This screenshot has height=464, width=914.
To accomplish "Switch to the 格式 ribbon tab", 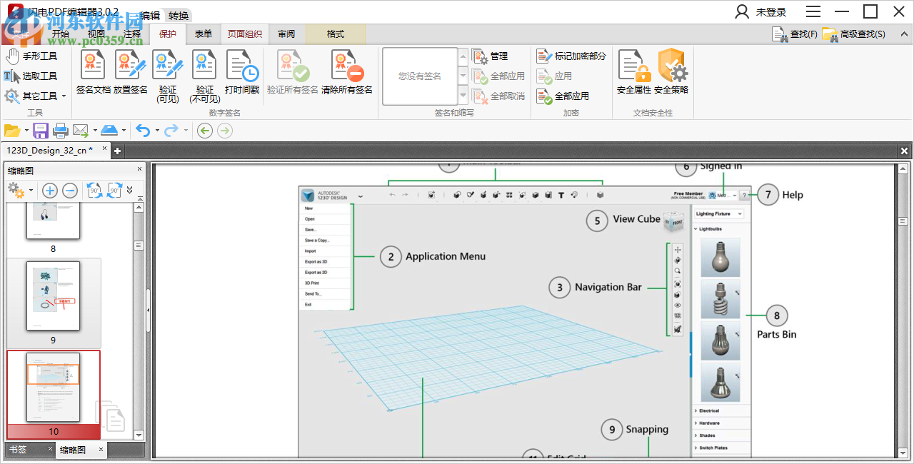I will coord(336,34).
